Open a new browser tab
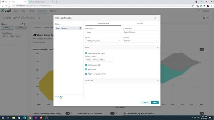This screenshot has width=214, height=120. (x=57, y=2)
